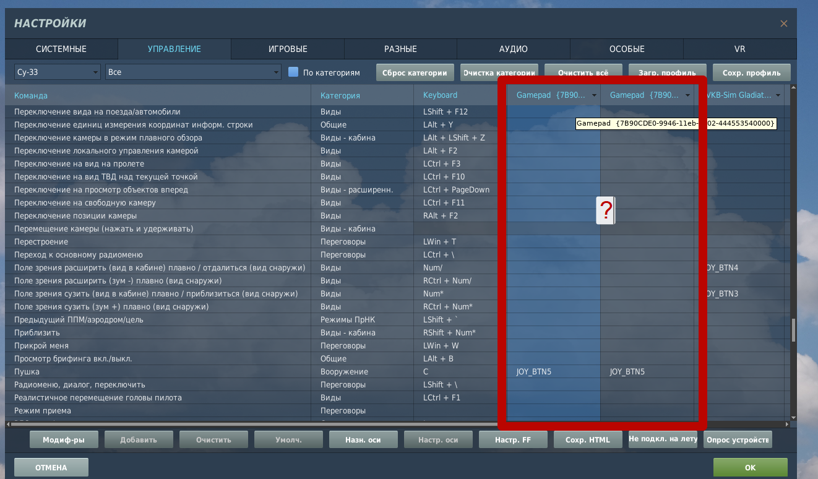
Task: Switch to the СИСТЕМНЫЕ tab
Action: [x=61, y=49]
